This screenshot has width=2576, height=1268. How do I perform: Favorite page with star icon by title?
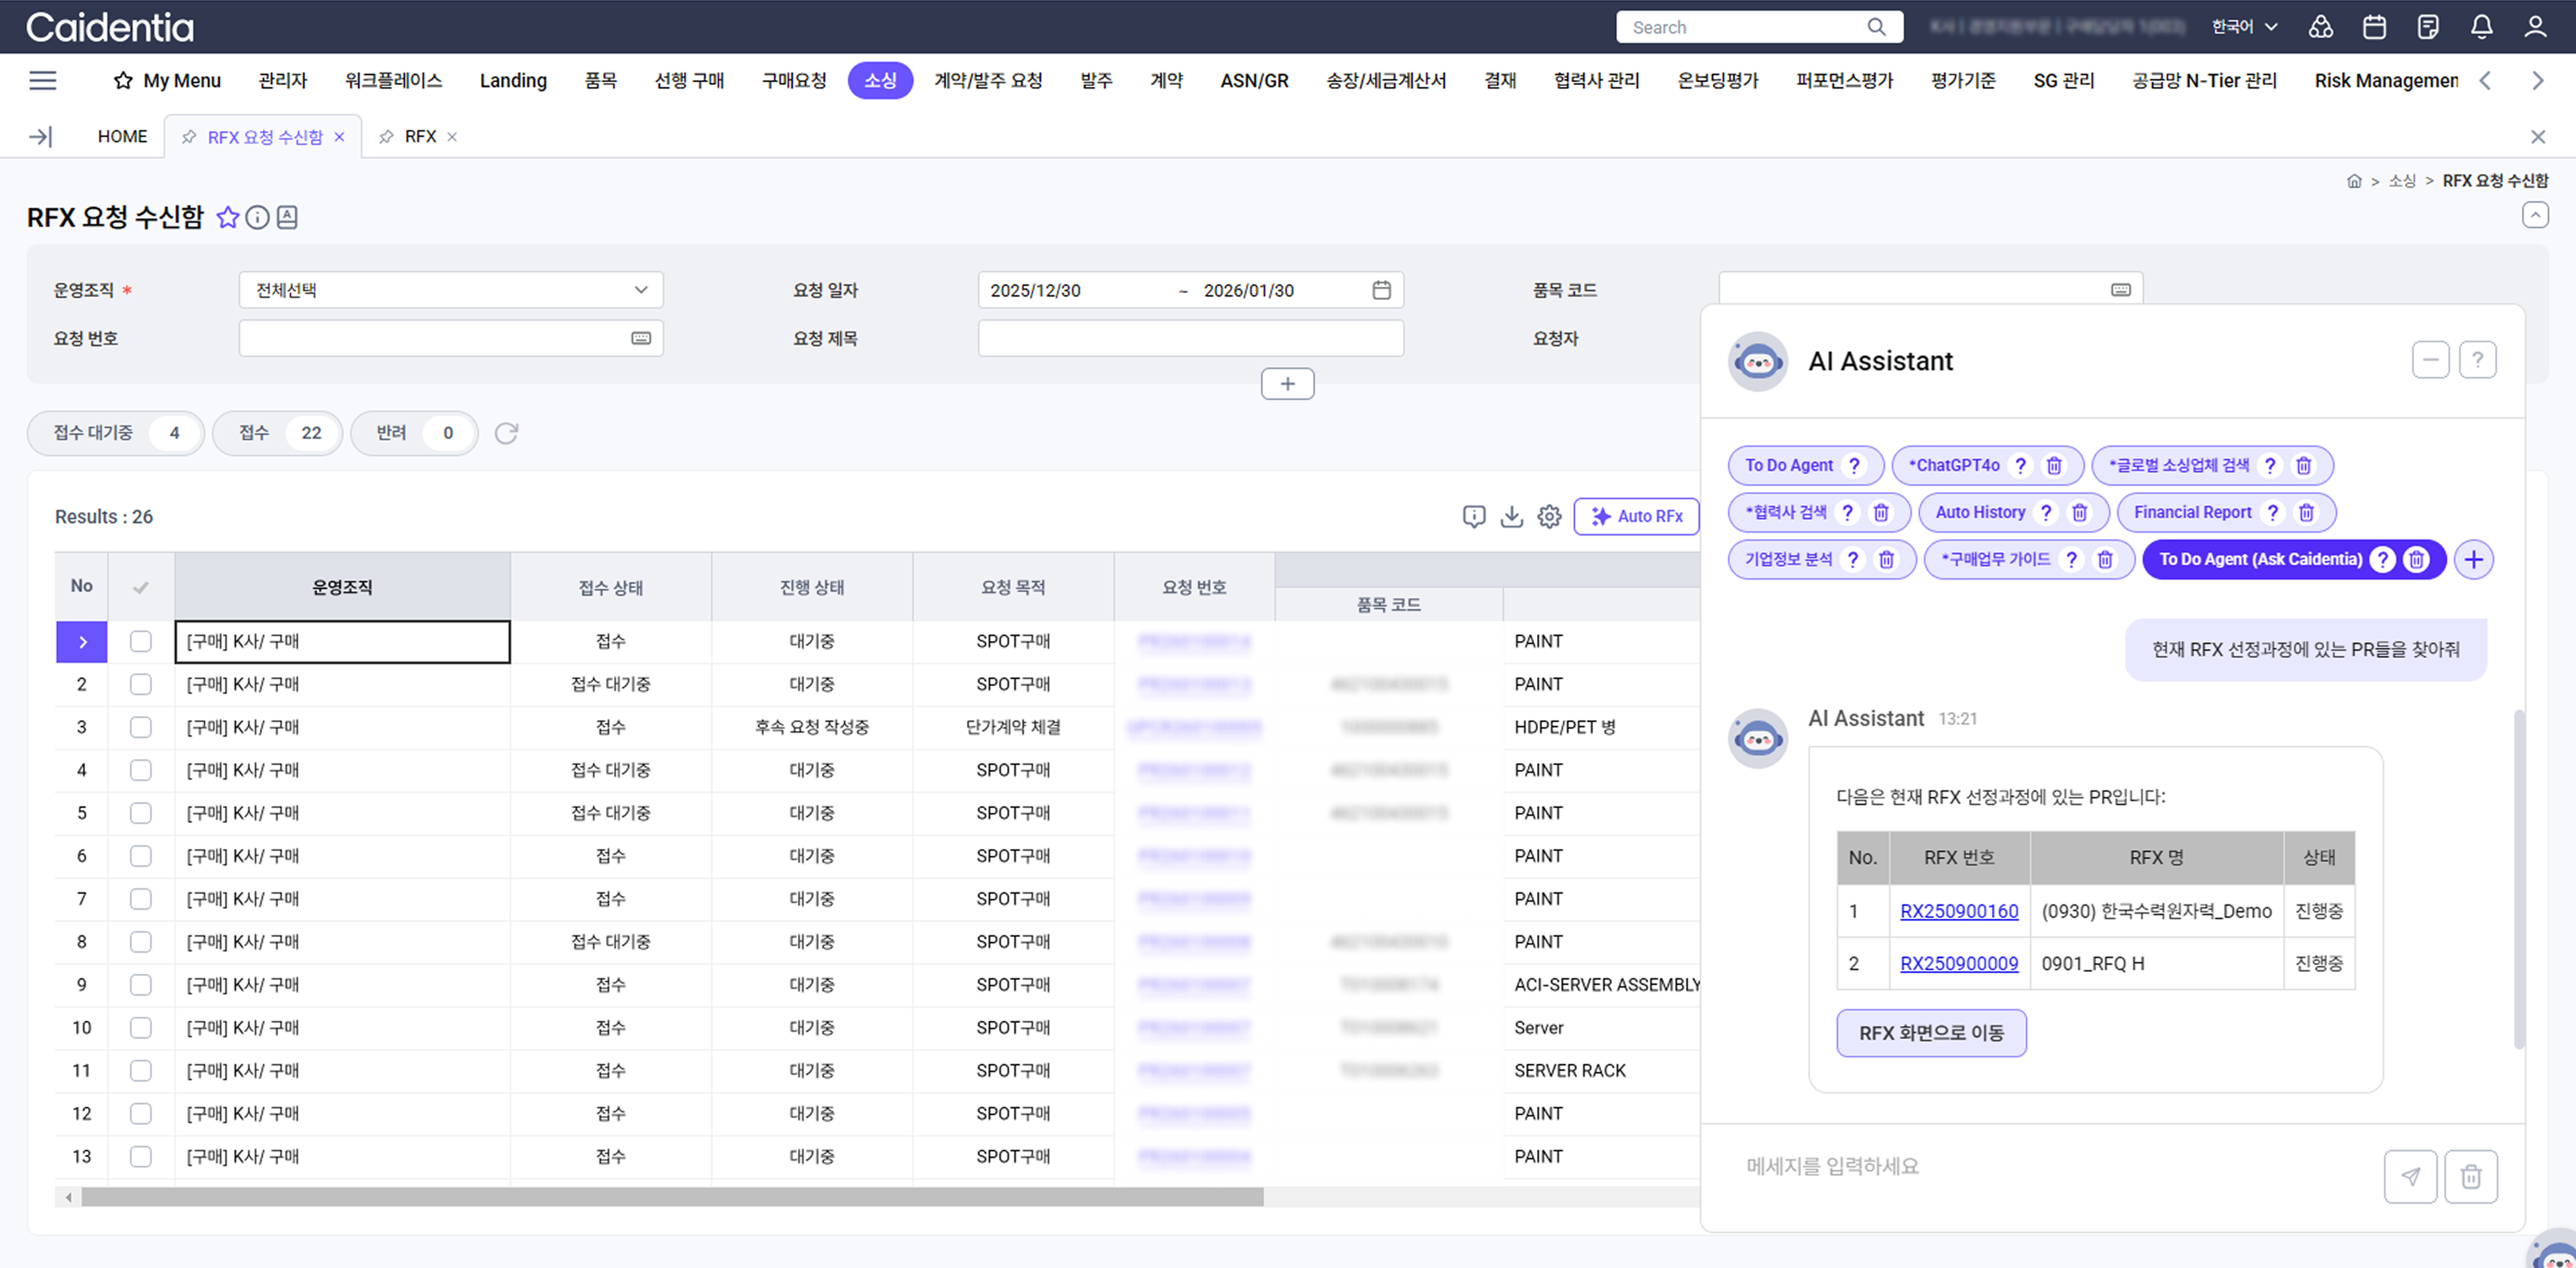pos(228,217)
